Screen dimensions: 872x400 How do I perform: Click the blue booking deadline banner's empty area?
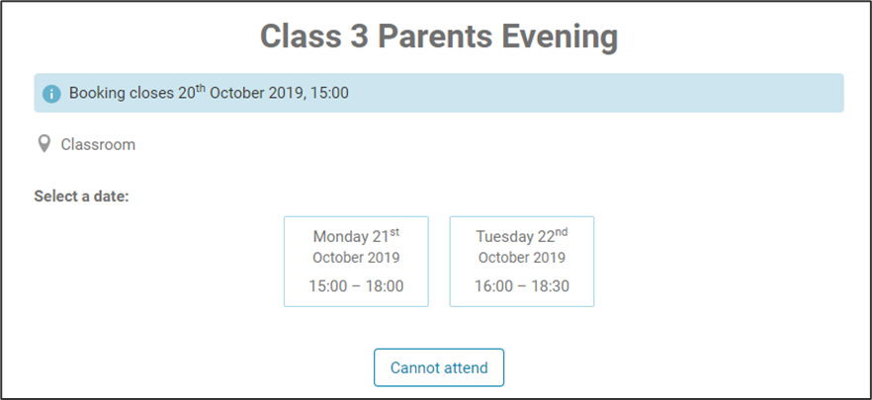[x=593, y=94]
